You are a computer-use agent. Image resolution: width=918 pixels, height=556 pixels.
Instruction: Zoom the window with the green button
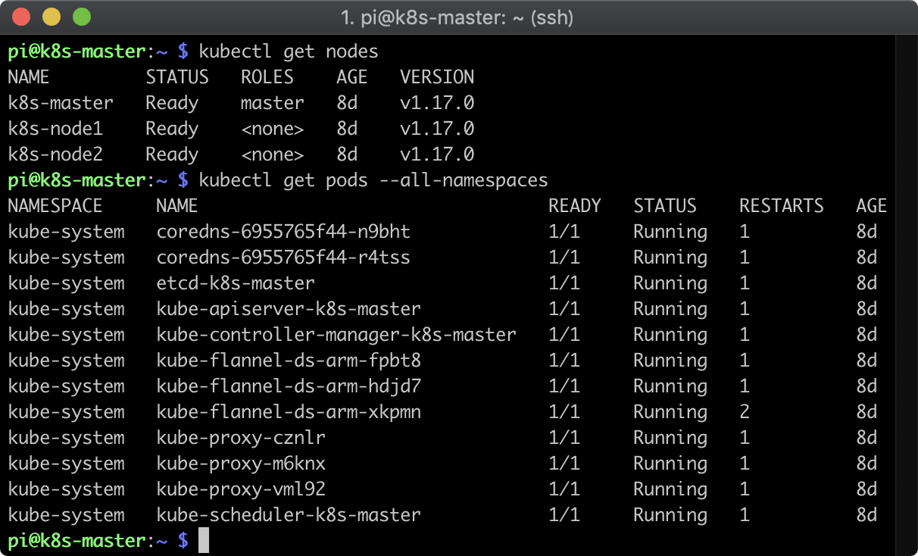point(80,17)
